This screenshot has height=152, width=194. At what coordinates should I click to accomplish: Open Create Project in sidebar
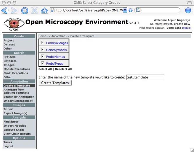[9, 40]
